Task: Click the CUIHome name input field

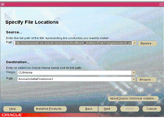Action: [x=74, y=73]
